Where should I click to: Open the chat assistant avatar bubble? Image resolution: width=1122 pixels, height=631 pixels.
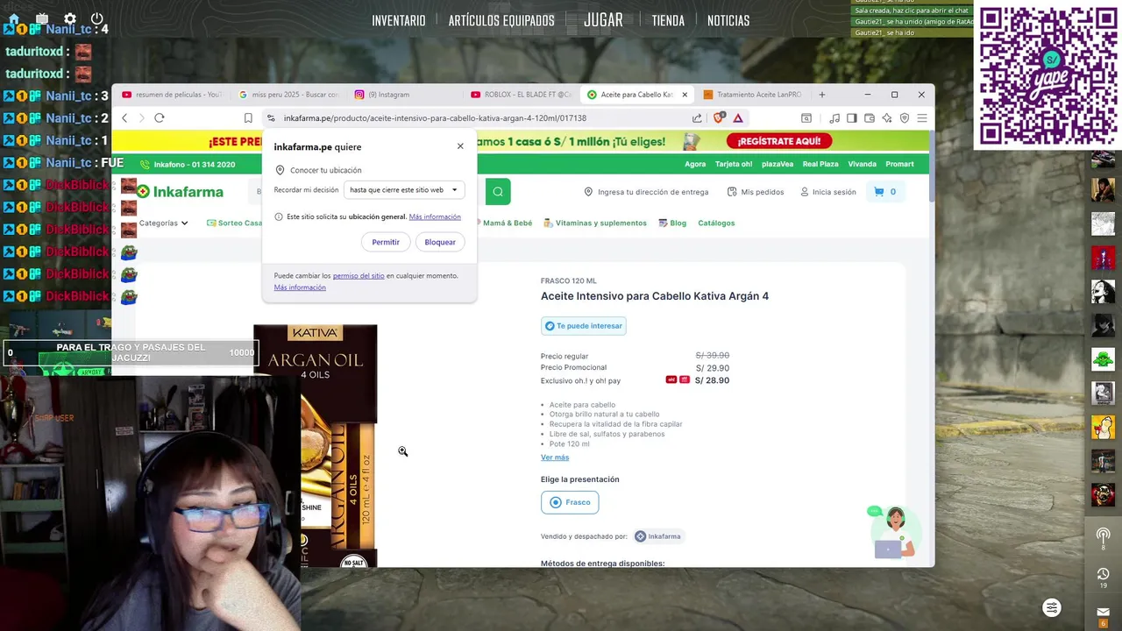[x=894, y=530]
